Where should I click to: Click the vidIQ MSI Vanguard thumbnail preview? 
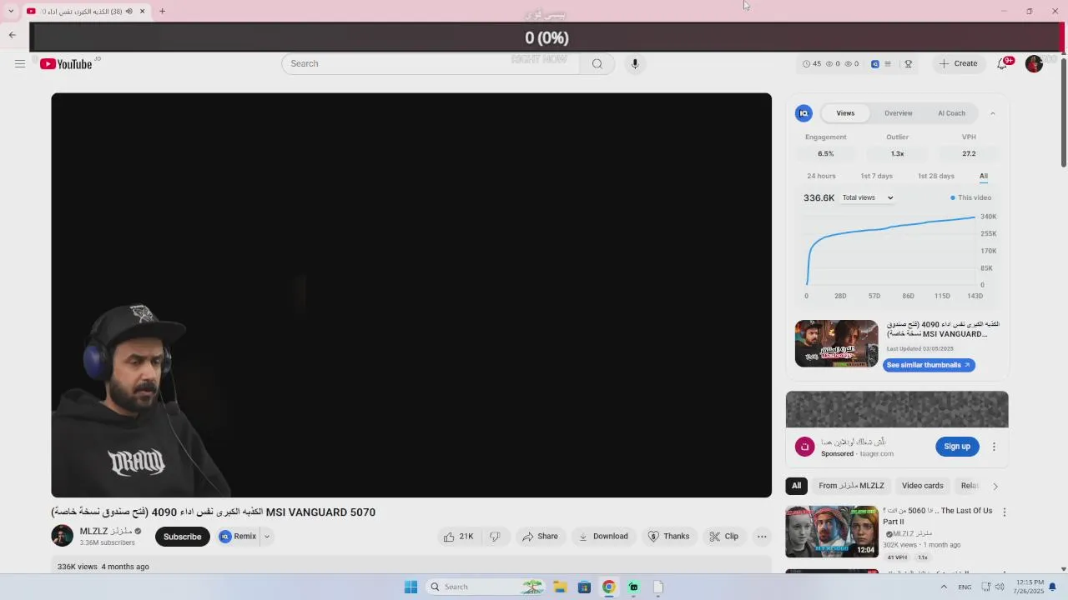(836, 343)
